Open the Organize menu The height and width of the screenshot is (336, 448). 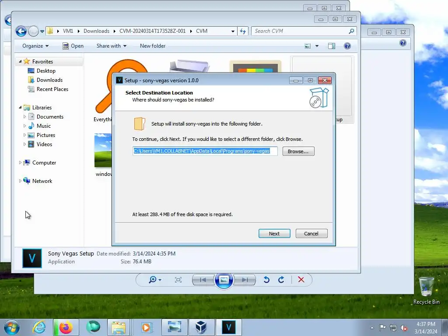[35, 45]
